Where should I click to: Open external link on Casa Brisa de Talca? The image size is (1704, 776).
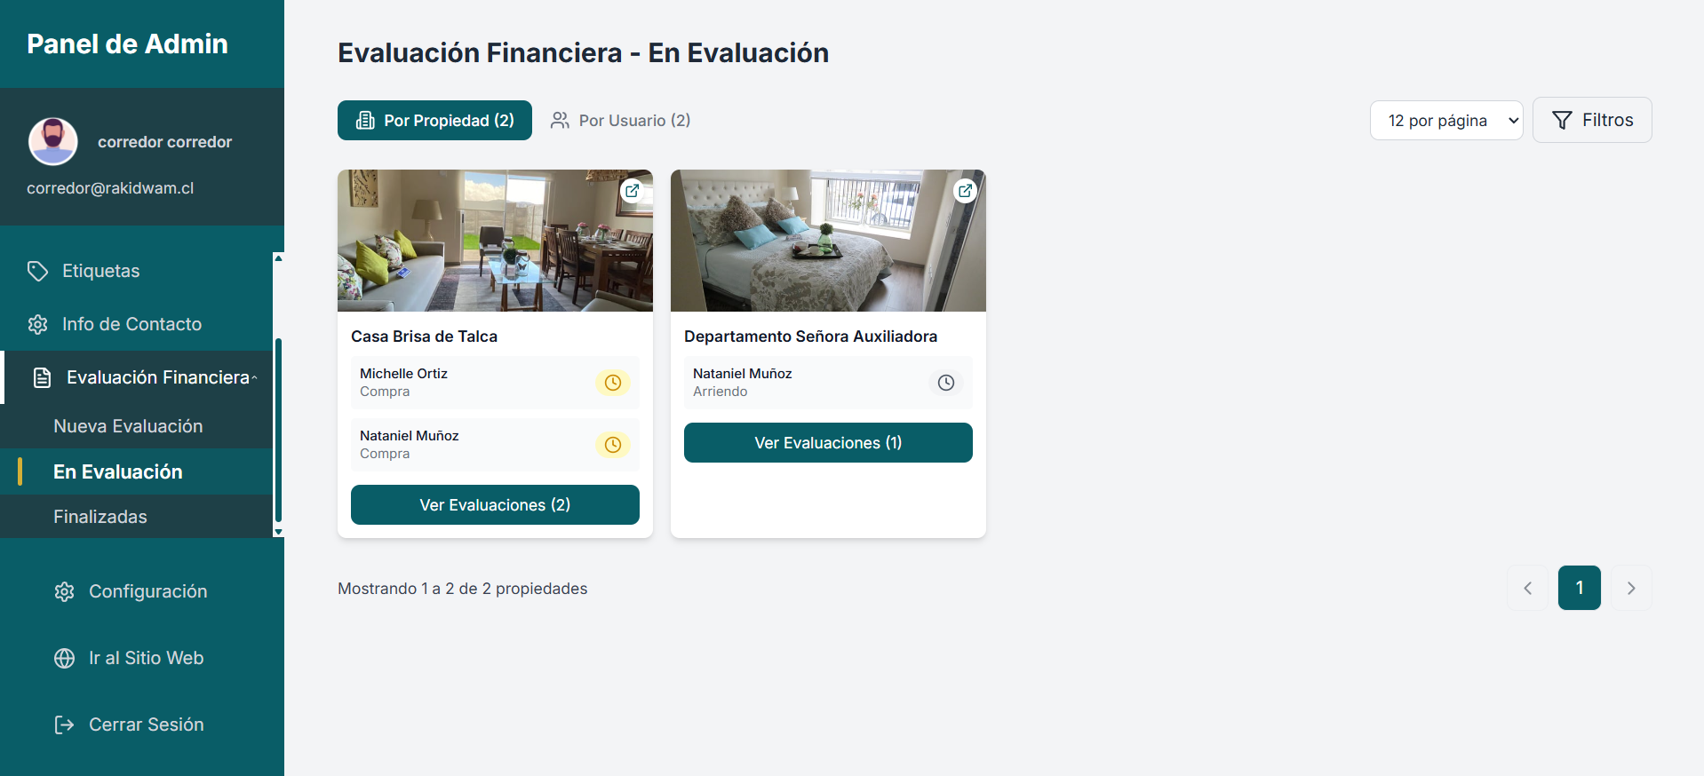(x=632, y=190)
